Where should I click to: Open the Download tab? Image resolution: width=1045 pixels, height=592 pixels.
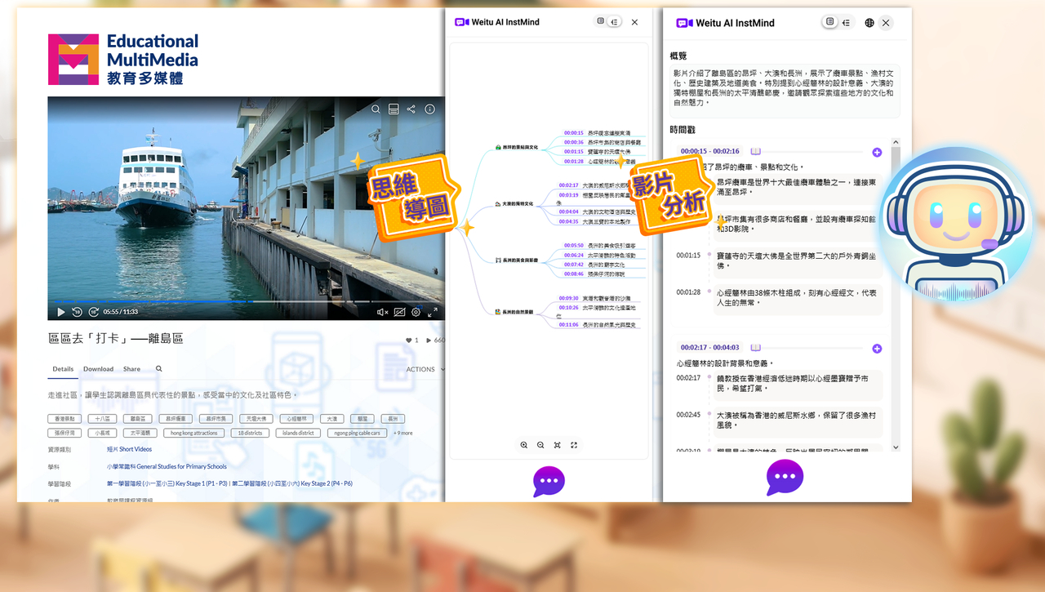[x=98, y=369]
